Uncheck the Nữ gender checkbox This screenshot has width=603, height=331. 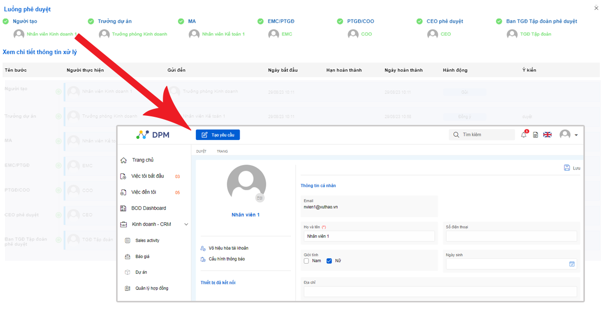(329, 261)
